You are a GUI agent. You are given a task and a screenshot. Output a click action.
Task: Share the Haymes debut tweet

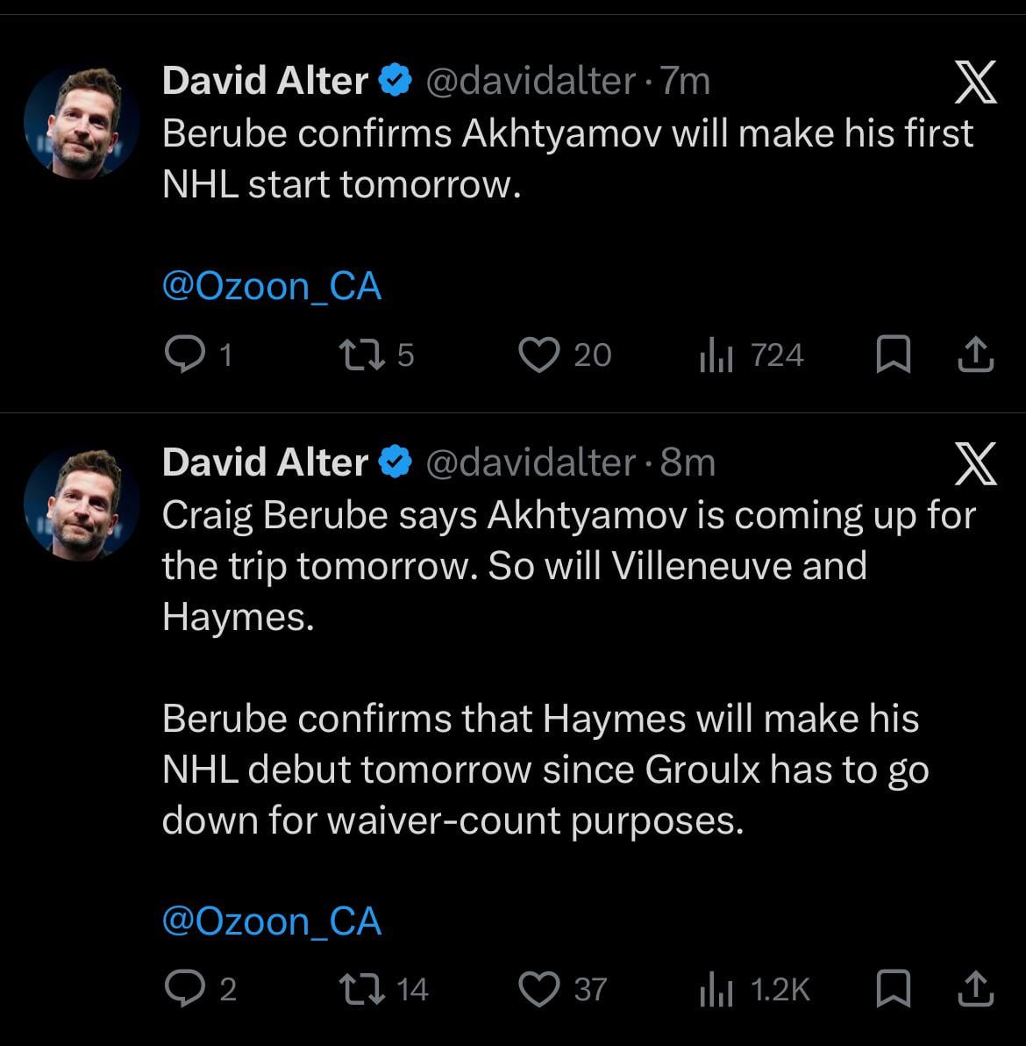click(973, 990)
